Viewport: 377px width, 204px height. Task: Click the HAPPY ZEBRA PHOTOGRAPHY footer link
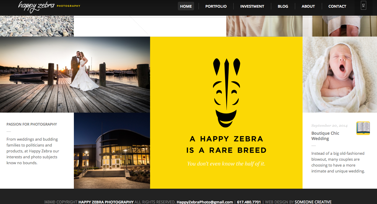tap(106, 202)
